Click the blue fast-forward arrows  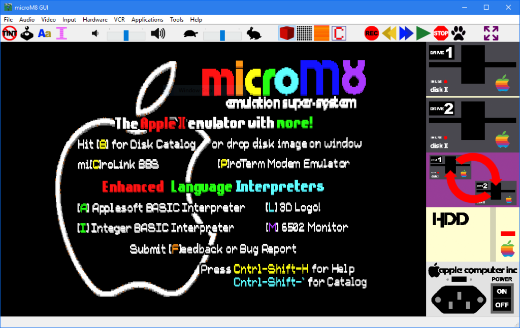(406, 33)
